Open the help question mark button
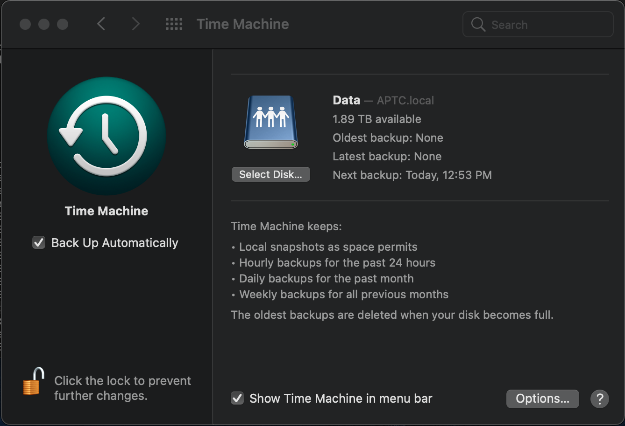Viewport: 625px width, 426px height. pyautogui.click(x=599, y=399)
